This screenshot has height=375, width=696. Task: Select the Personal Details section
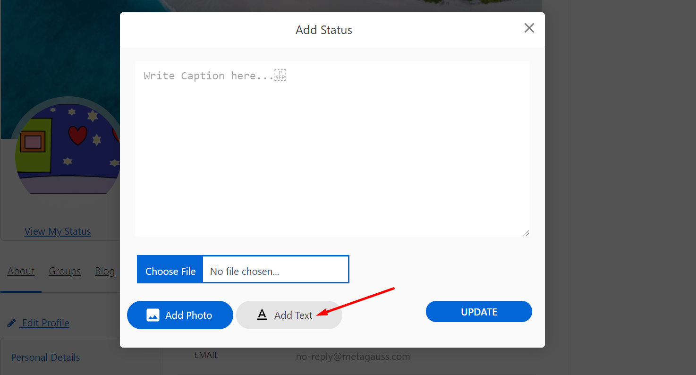pyautogui.click(x=45, y=358)
